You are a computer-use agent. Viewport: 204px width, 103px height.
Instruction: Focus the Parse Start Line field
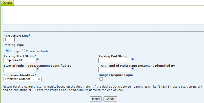point(9,40)
